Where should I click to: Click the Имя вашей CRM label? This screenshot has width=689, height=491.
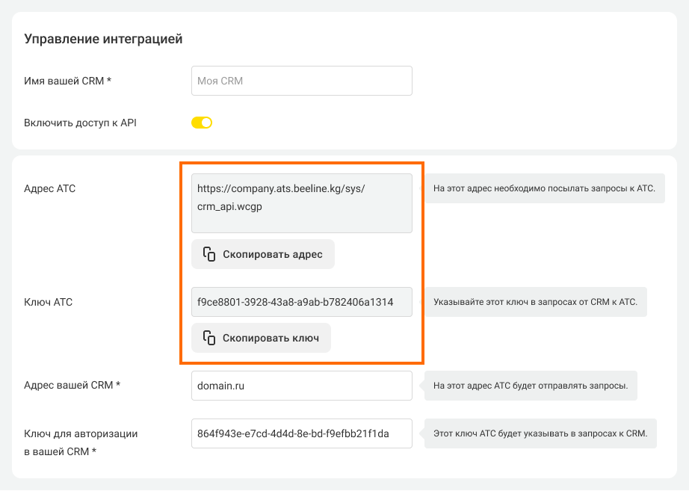pyautogui.click(x=68, y=81)
